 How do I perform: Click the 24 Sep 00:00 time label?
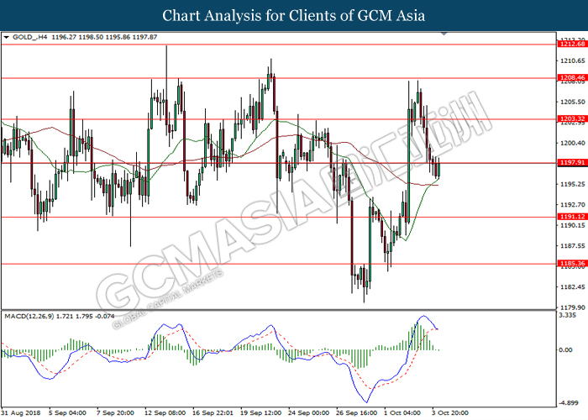(308, 413)
